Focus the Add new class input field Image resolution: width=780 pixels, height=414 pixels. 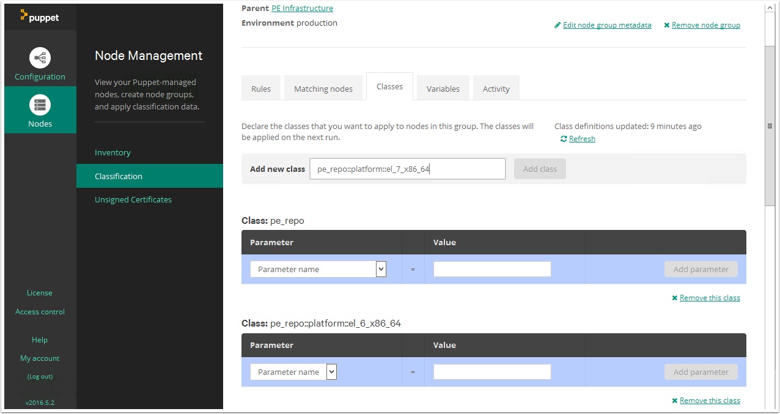pyautogui.click(x=408, y=169)
